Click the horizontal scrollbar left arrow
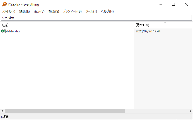Image resolution: width=193 pixels, height=120 pixels. tap(2, 111)
